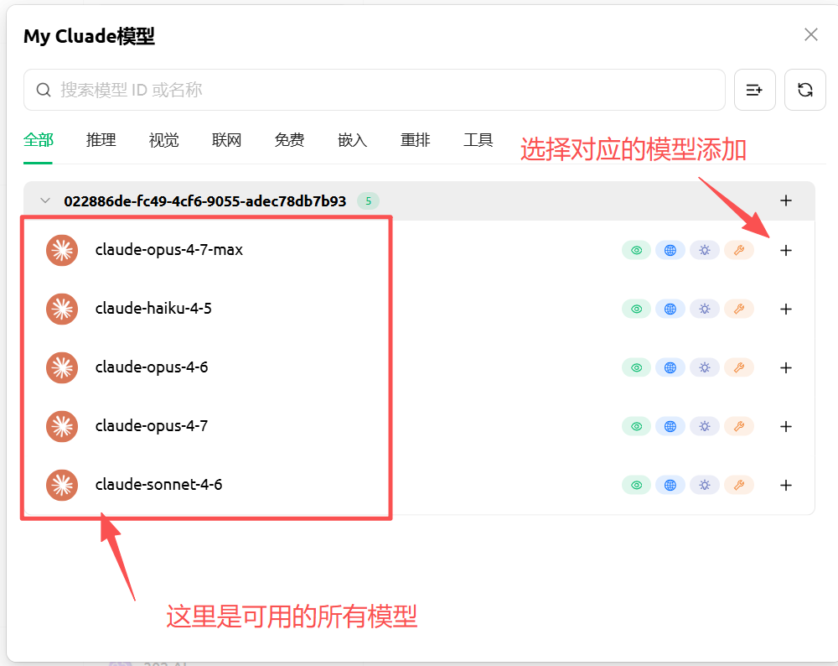Close the My Cluade模型 dialog

click(810, 34)
